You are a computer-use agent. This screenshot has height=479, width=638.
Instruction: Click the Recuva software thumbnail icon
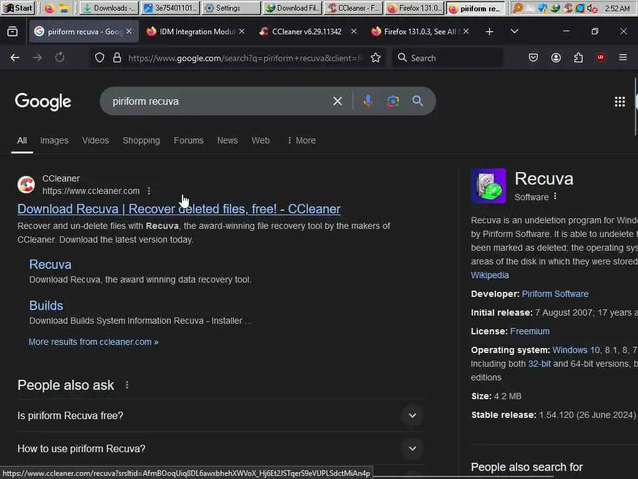(x=488, y=185)
